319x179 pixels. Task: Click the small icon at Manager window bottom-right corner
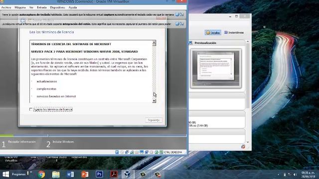(243, 146)
